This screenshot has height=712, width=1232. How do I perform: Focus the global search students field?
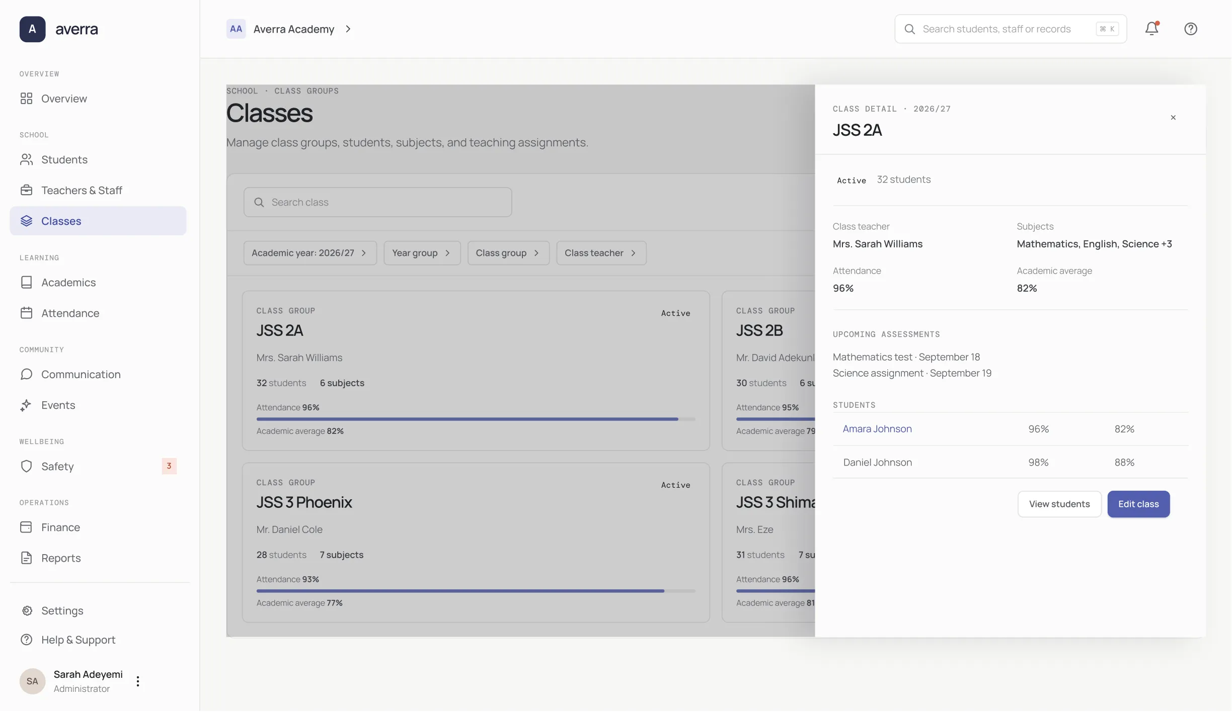click(1011, 29)
